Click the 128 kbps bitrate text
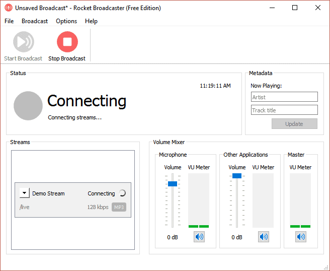Screen dimensions: 330x271 pos(98,207)
